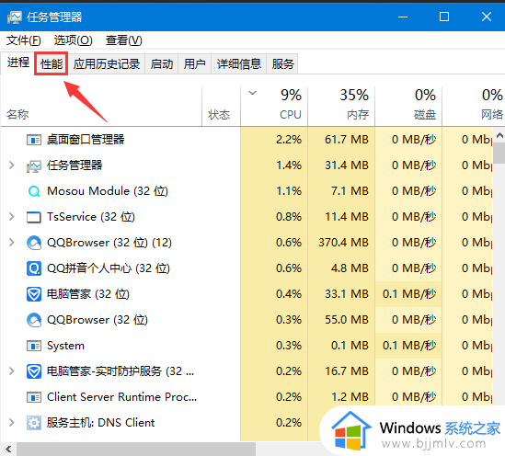Click the Task Manager title bar icon
This screenshot has width=505, height=456.
14,17
